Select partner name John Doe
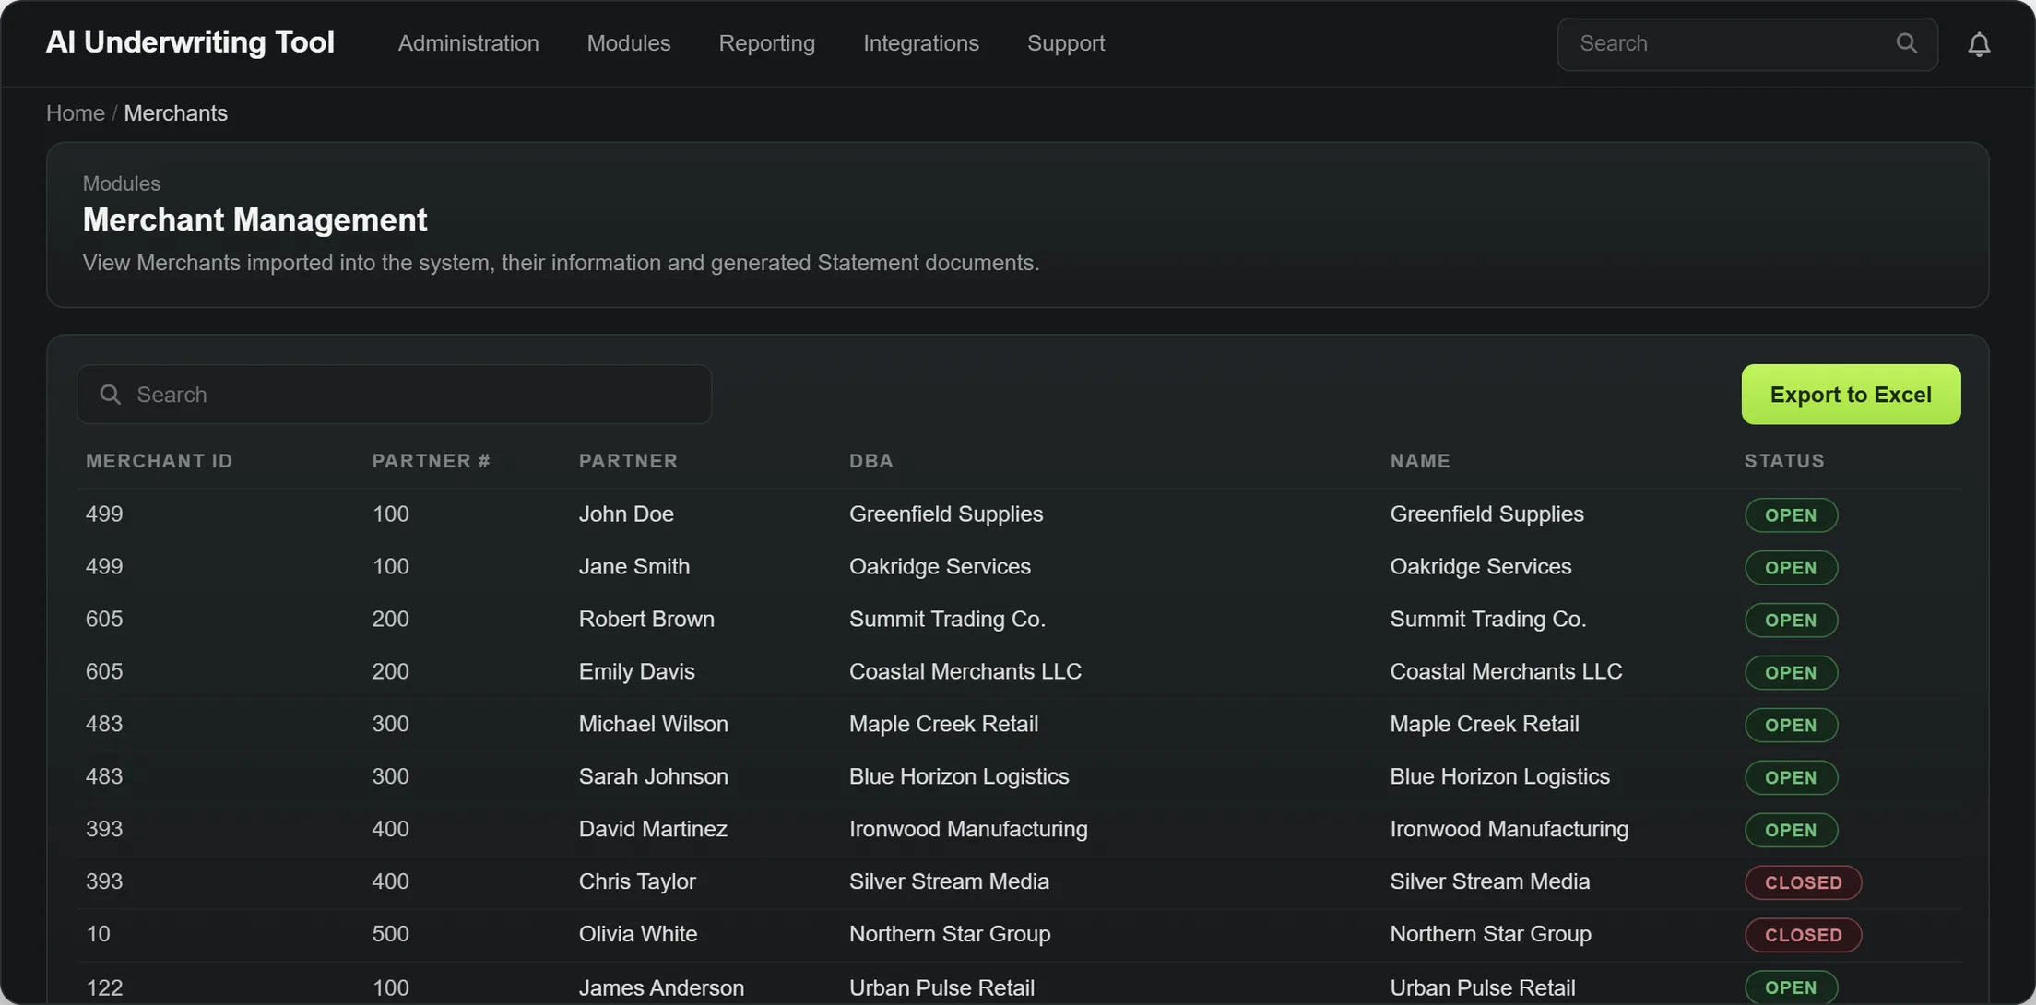The height and width of the screenshot is (1005, 2036). 626,514
